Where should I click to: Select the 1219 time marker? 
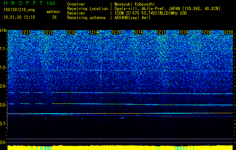206,32
